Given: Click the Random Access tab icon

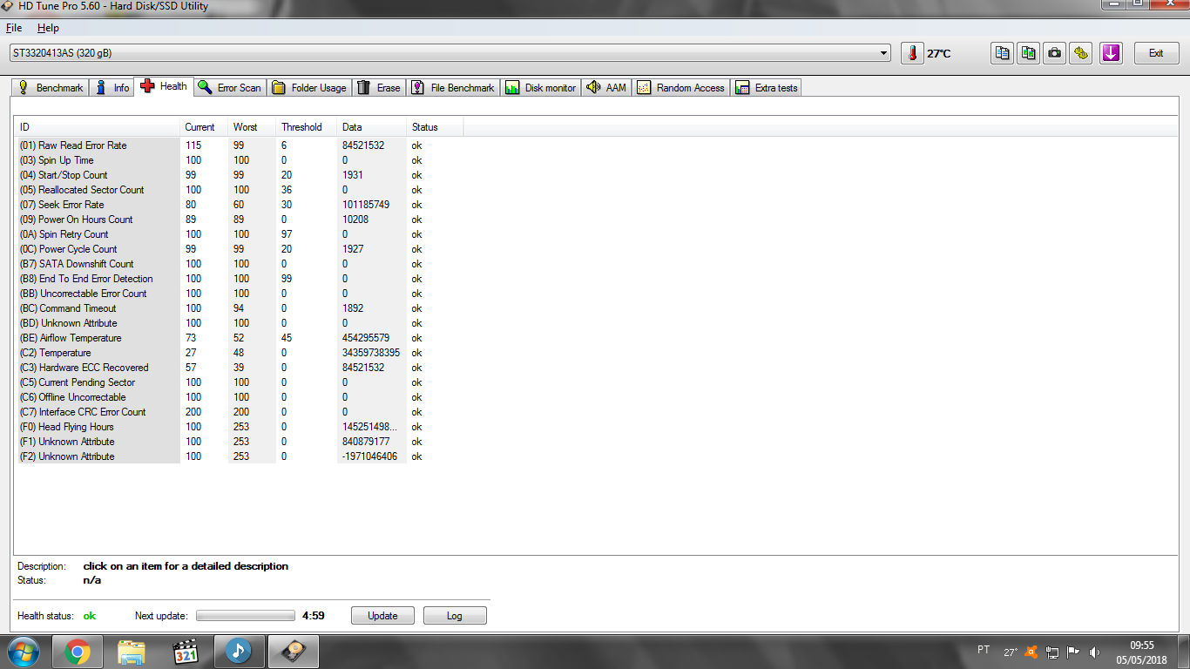Looking at the screenshot, I should [x=644, y=87].
